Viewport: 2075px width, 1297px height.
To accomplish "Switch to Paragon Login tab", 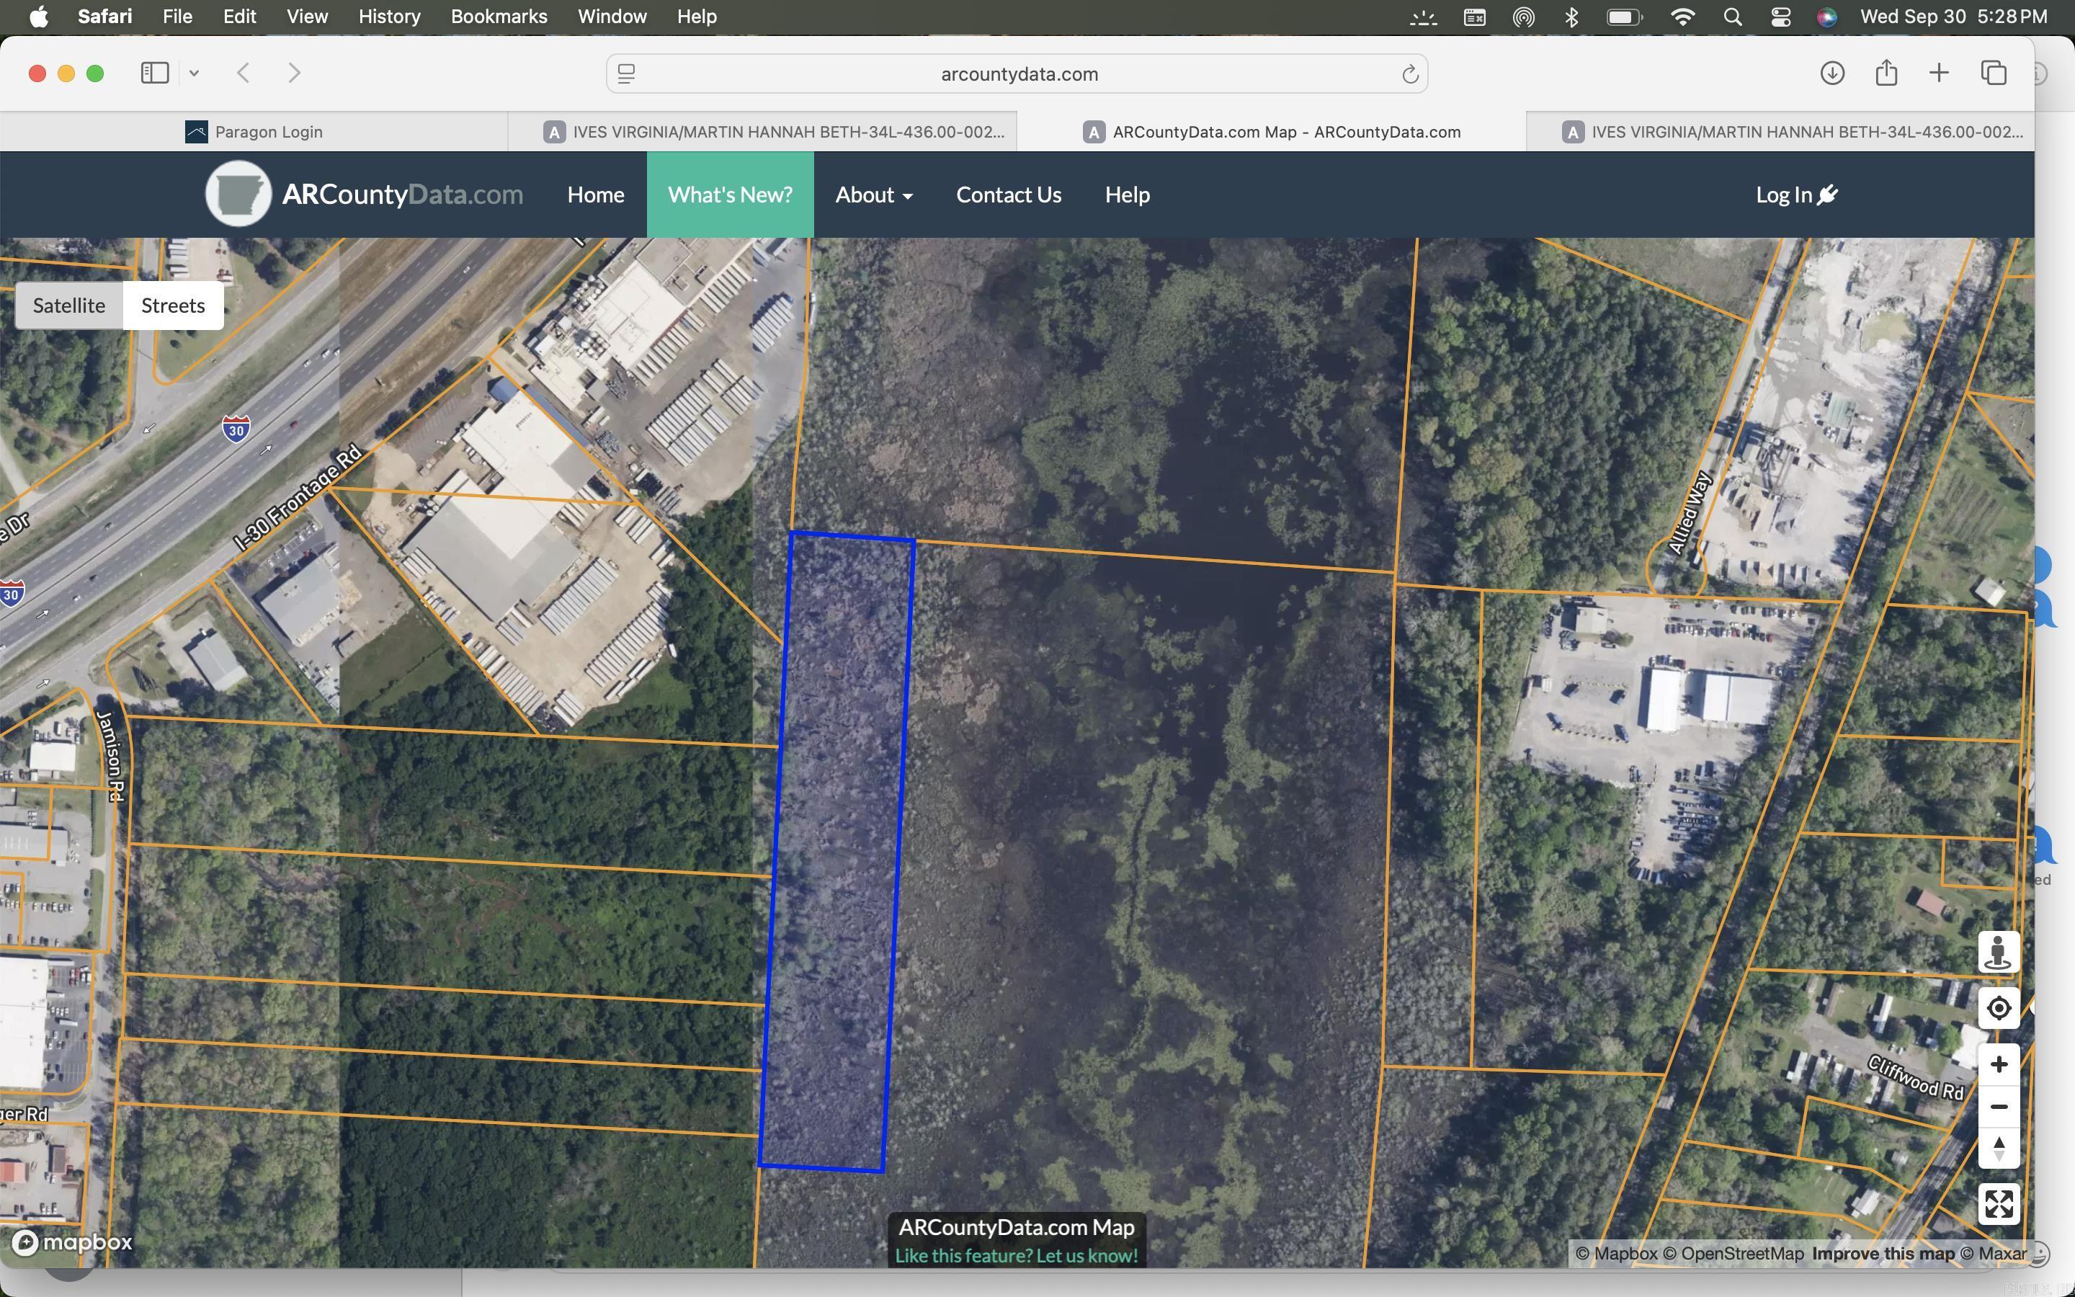I will (254, 131).
